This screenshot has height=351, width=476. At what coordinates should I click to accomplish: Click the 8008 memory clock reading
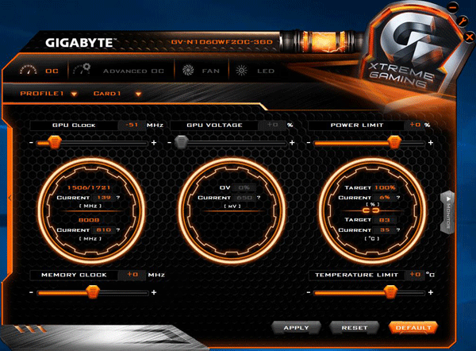tap(89, 220)
